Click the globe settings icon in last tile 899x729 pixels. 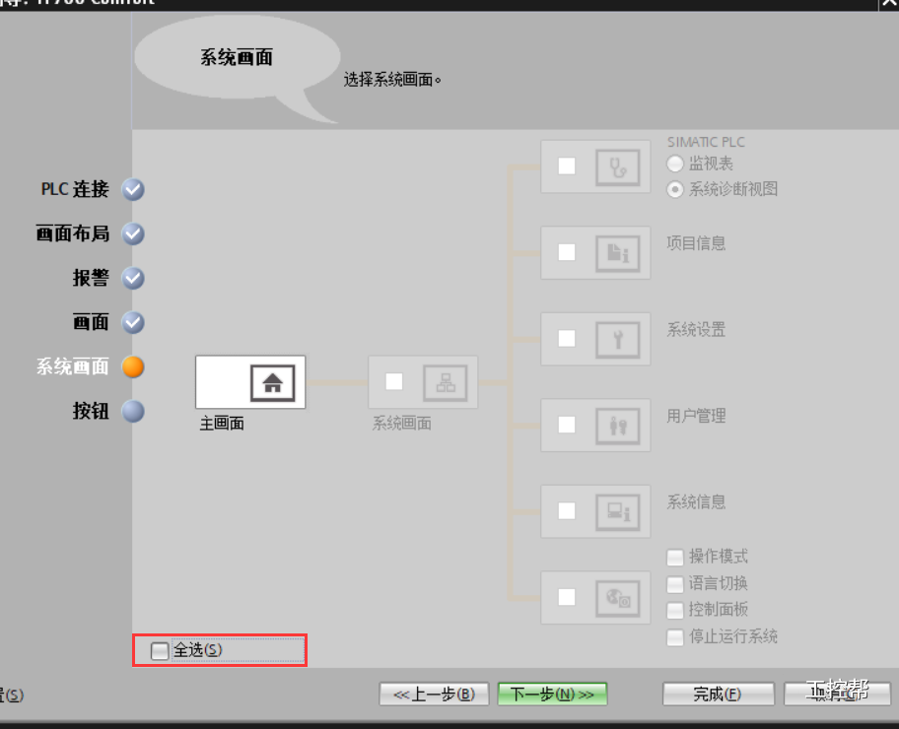tap(617, 598)
